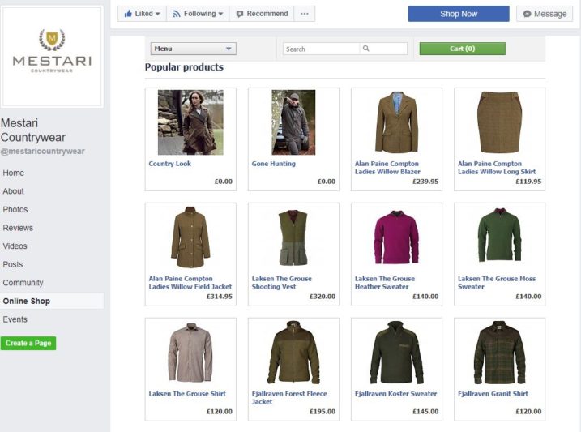Open Laksen The Grouse Heather Sweater link
Image resolution: width=581 pixels, height=432 pixels.
coord(385,282)
